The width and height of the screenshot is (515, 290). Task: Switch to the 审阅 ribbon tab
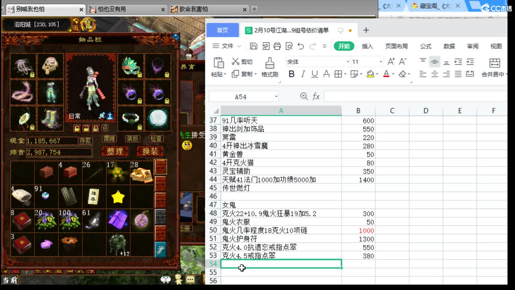[x=473, y=46]
